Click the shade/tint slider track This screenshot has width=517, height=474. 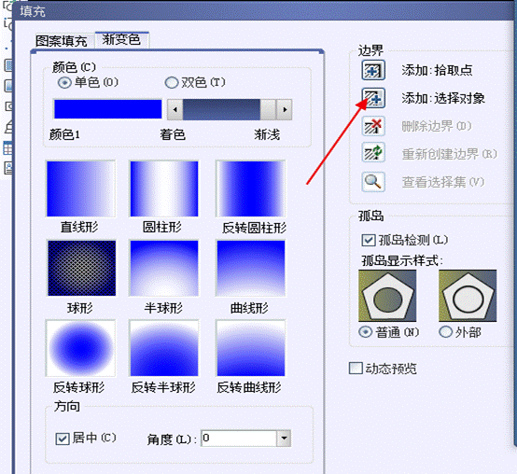click(x=230, y=109)
